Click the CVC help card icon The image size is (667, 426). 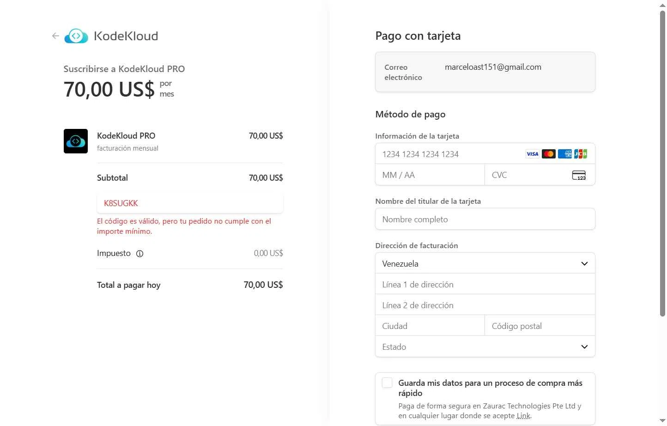coord(579,175)
